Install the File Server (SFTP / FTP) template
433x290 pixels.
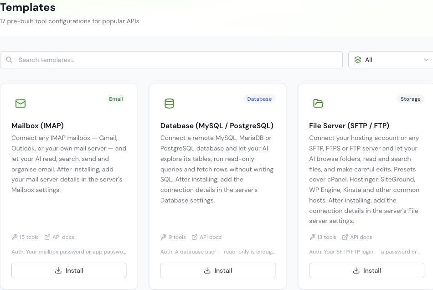point(366,270)
